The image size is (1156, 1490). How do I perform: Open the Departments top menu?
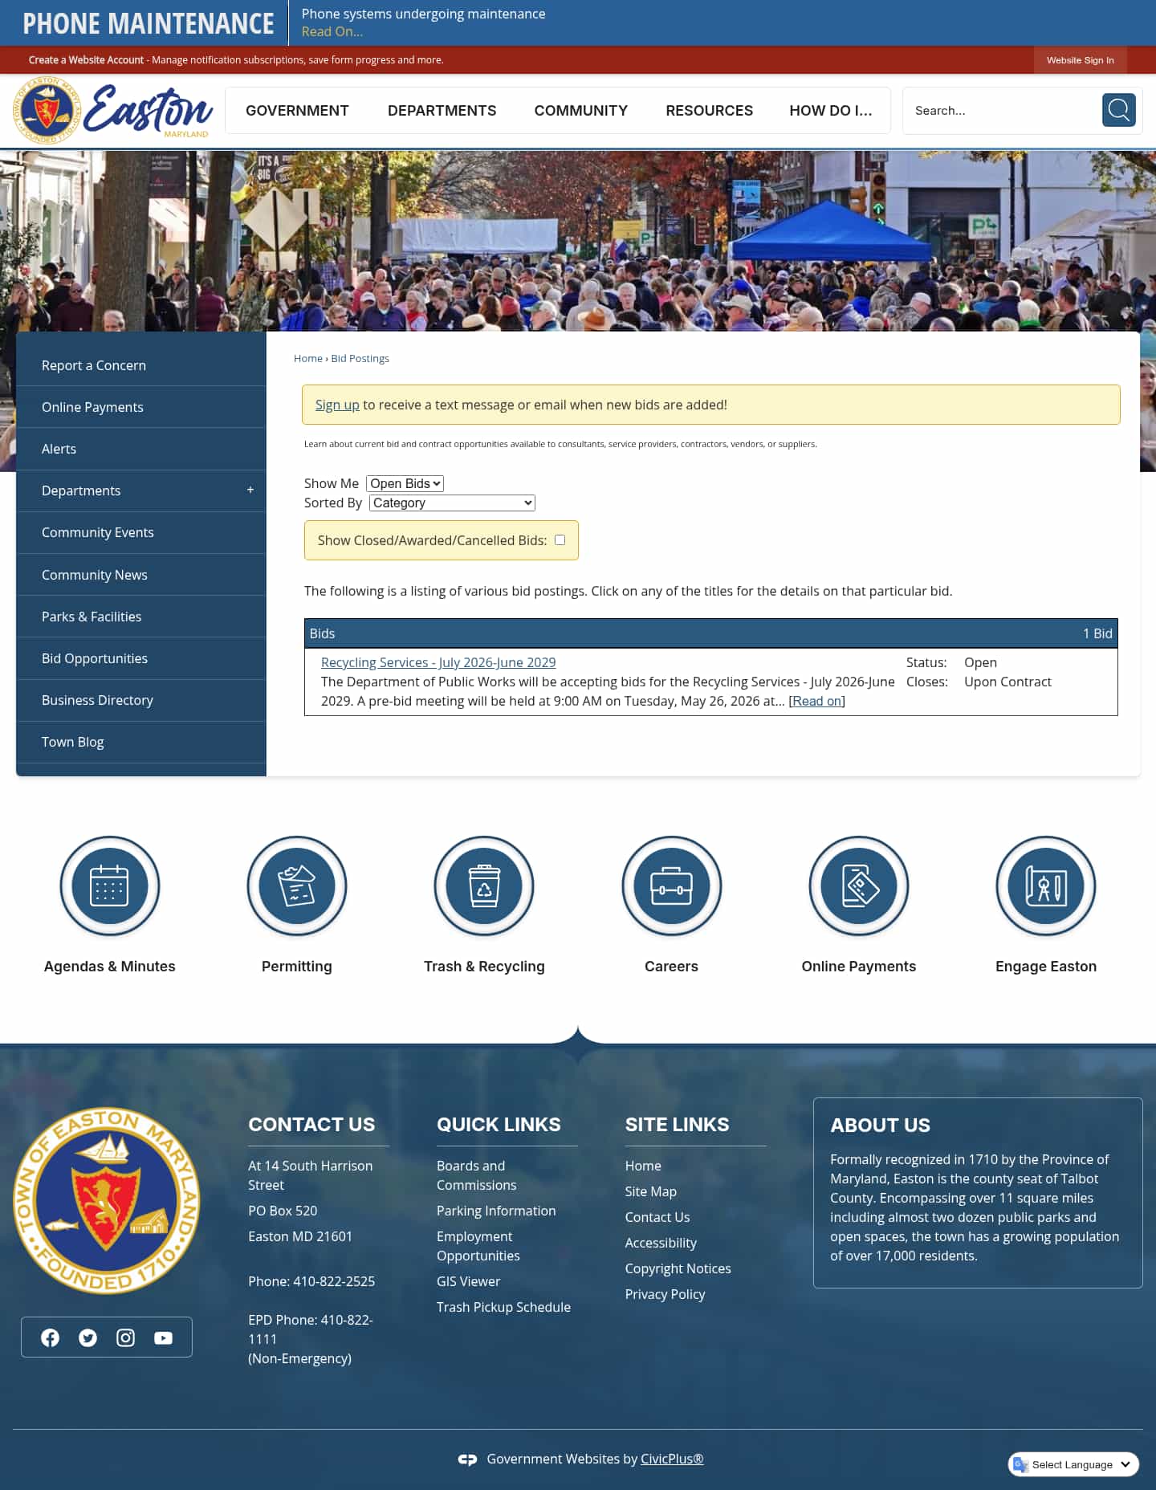click(442, 111)
